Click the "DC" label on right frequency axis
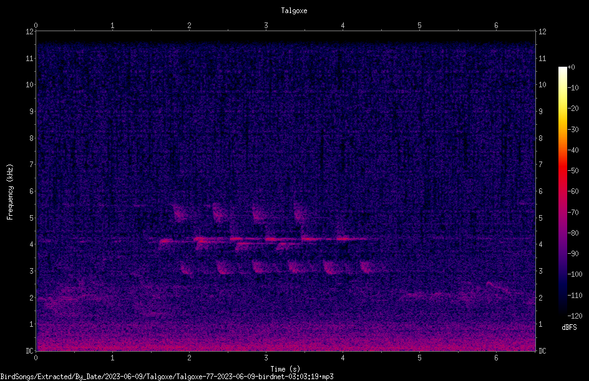 [x=542, y=351]
